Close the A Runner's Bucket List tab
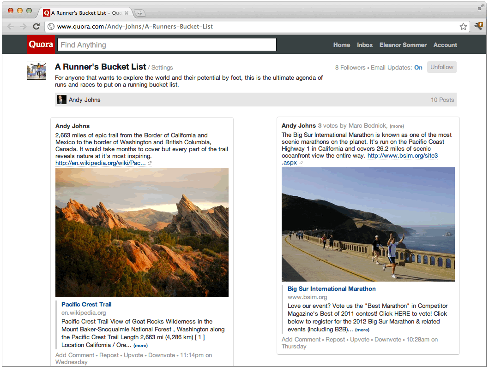489x371 pixels. click(127, 13)
